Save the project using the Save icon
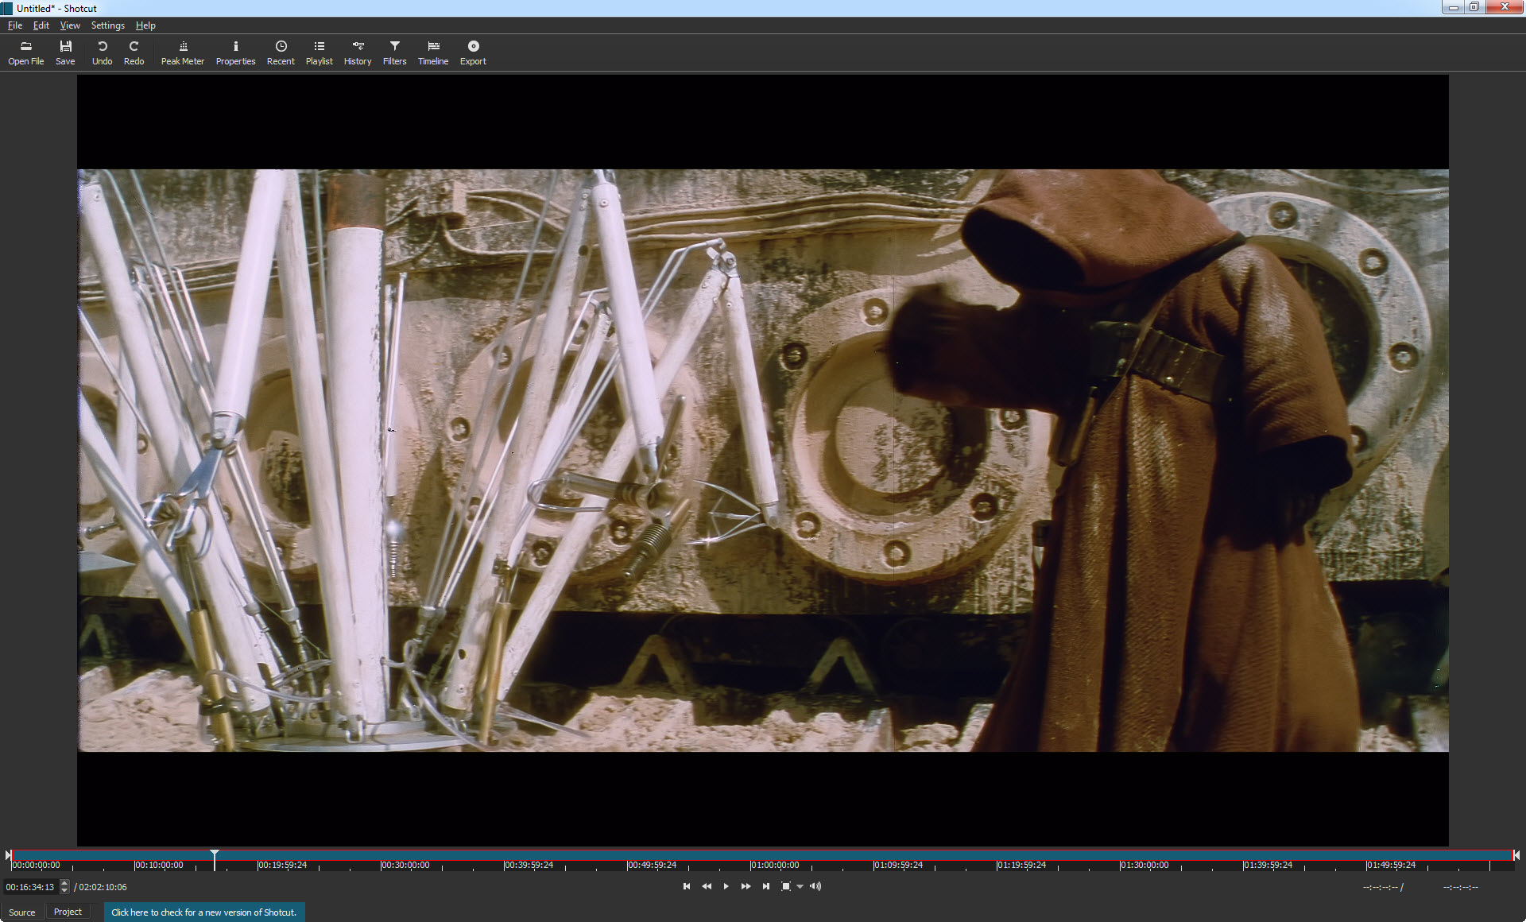Screen dimensions: 1526x922 pyautogui.click(x=65, y=53)
